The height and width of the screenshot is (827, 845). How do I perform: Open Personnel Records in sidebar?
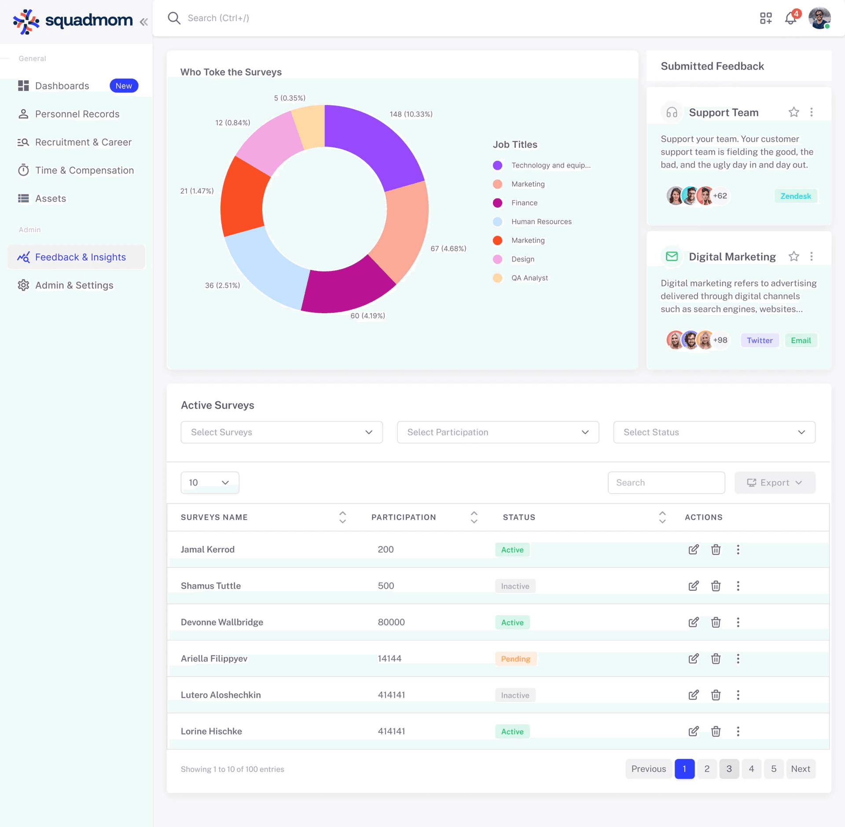[77, 114]
